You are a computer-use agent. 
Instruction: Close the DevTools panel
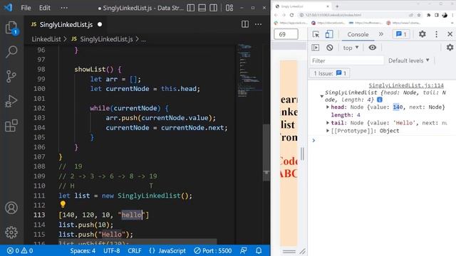450,34
